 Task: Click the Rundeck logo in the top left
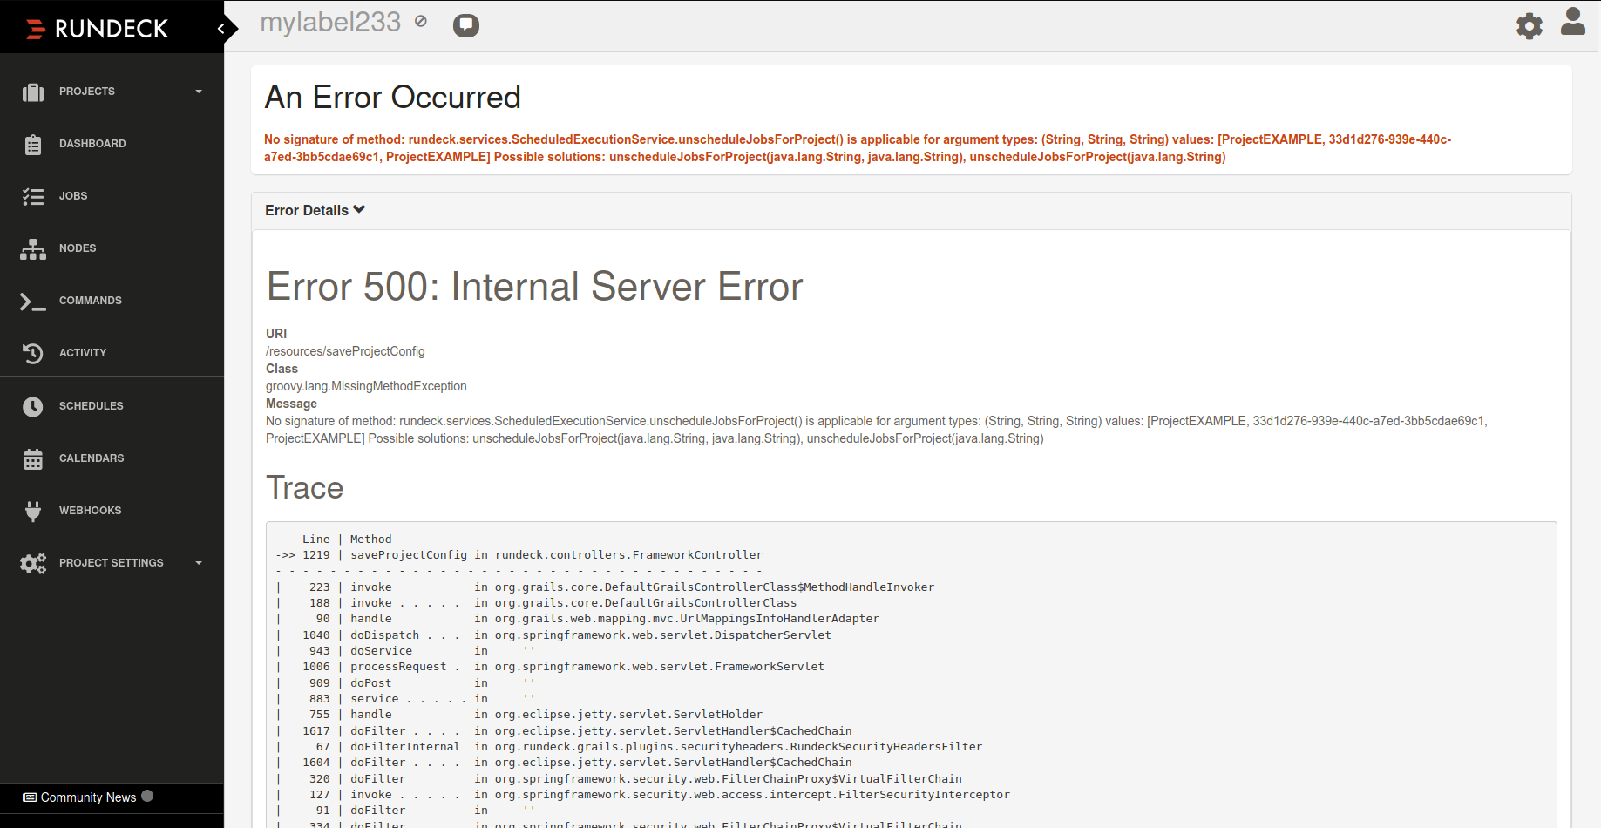click(x=96, y=27)
